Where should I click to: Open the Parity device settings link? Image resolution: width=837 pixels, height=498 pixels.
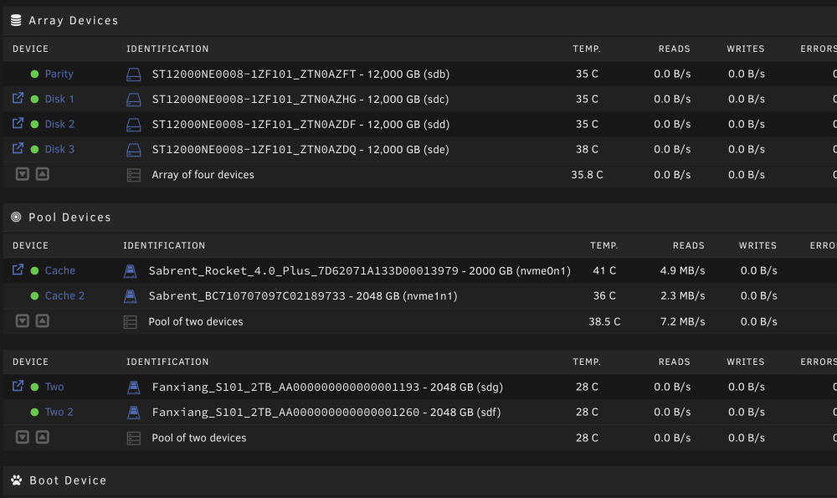(x=59, y=74)
